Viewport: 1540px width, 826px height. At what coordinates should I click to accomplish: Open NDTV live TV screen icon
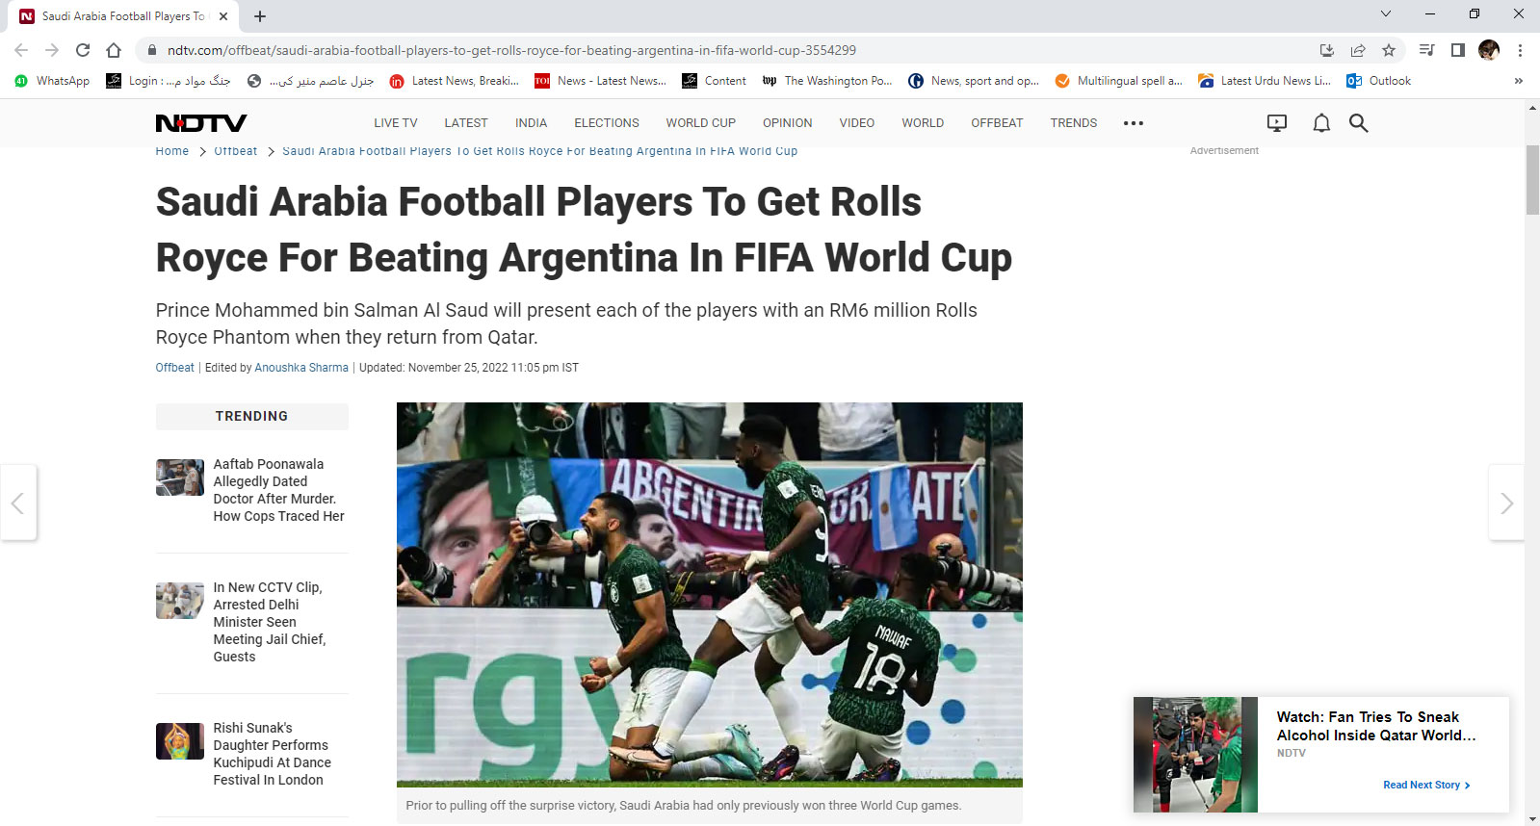1277,123
